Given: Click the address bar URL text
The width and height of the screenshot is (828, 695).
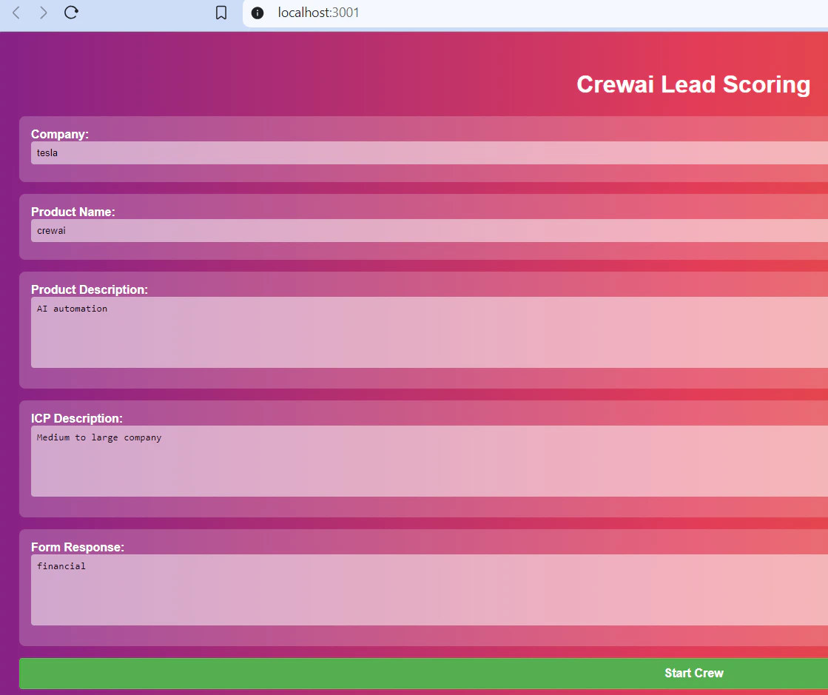Looking at the screenshot, I should [317, 13].
